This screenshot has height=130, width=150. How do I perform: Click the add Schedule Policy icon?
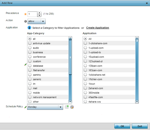click(67, 107)
